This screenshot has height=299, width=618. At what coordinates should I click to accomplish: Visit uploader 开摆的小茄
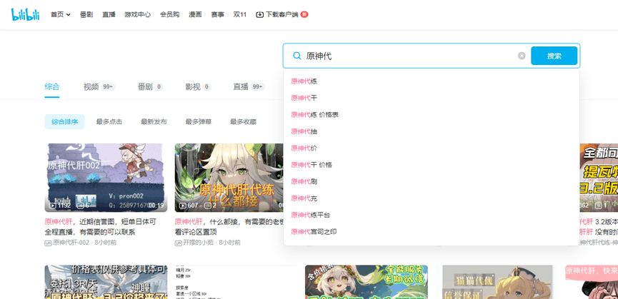[x=198, y=243]
